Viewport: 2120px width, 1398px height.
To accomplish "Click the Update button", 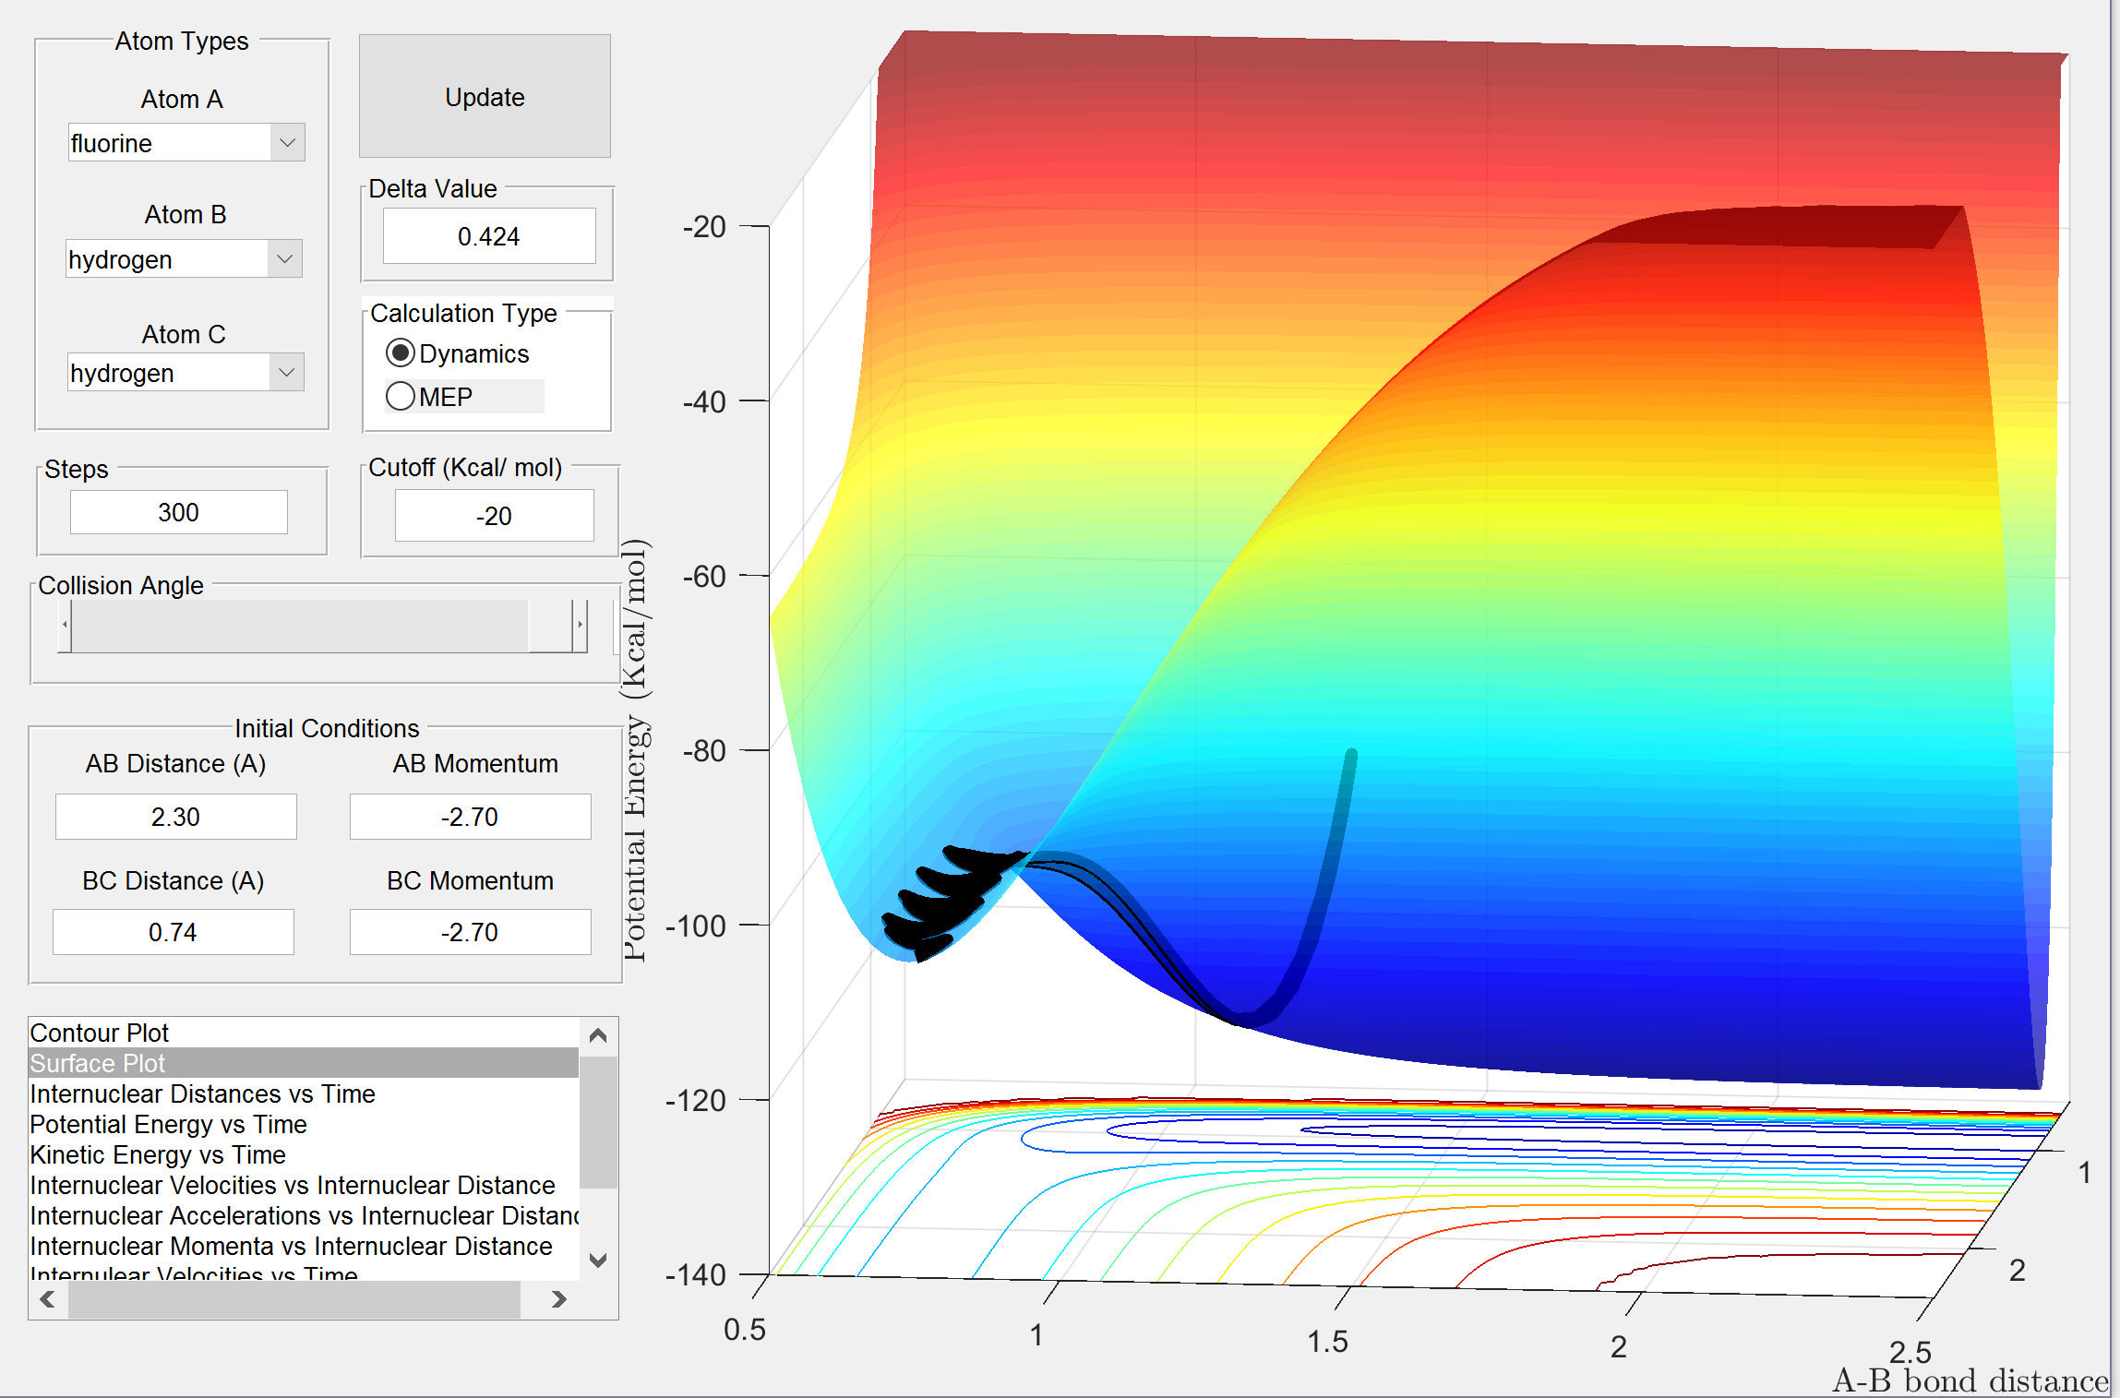I will [x=485, y=97].
